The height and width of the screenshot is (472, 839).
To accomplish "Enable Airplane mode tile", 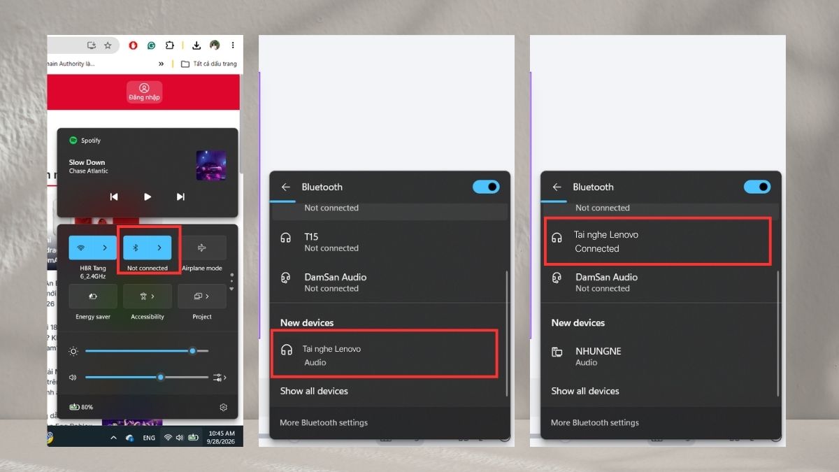I will 202,248.
